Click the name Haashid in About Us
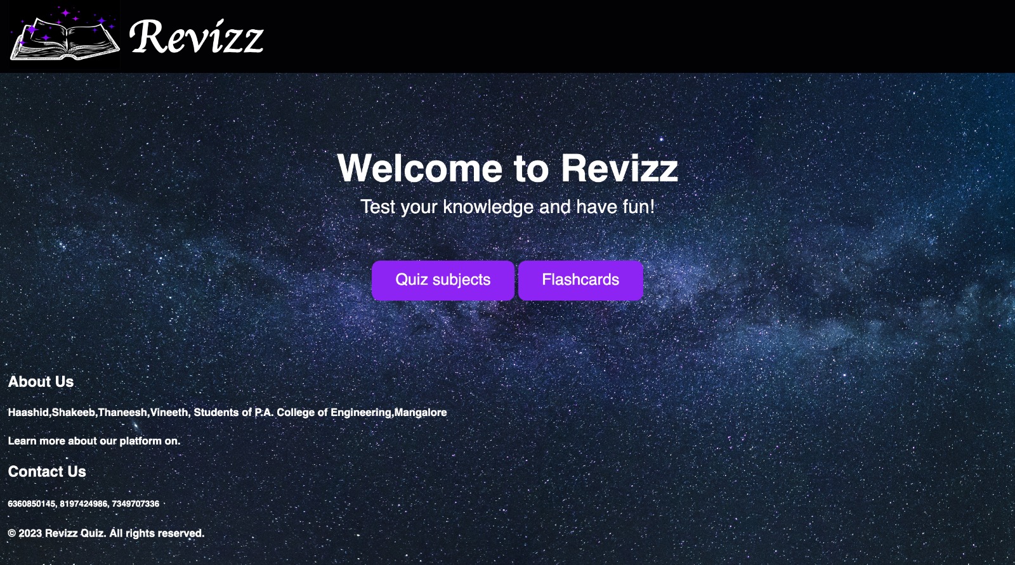Image resolution: width=1015 pixels, height=565 pixels. click(28, 412)
